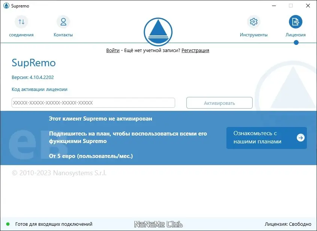The width and height of the screenshot is (317, 231).
Task: Click the Версия: 4.10.4.2202 text
Action: 33,77
